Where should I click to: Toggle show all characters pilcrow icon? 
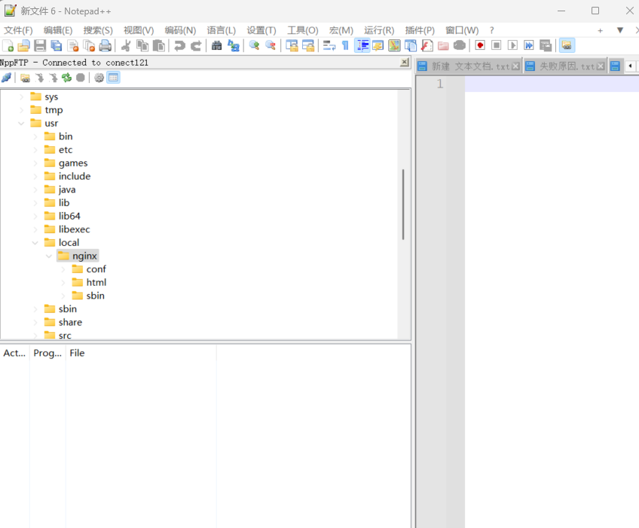pyautogui.click(x=344, y=45)
